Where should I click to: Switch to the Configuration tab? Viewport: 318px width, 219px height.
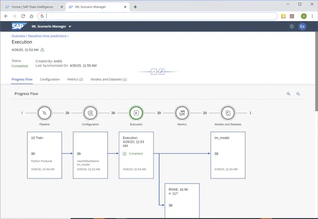[50, 79]
